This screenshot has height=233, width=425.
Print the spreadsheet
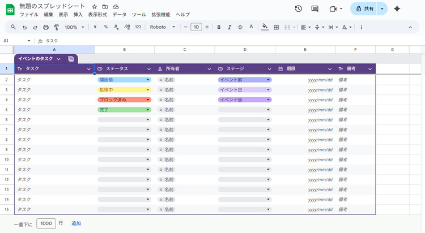tap(46, 27)
